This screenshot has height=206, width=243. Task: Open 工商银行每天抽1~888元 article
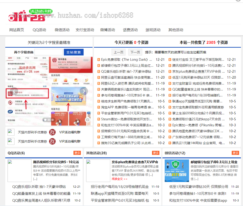127,137
